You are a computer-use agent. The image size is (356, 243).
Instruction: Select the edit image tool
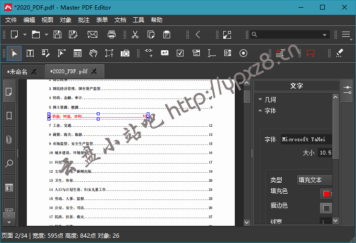coord(46,53)
